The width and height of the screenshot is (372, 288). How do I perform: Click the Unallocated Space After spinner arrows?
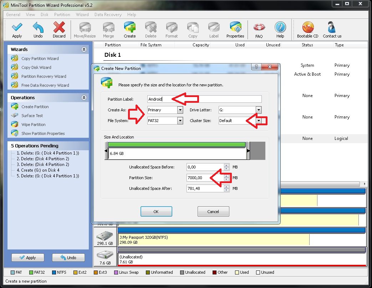point(226,188)
